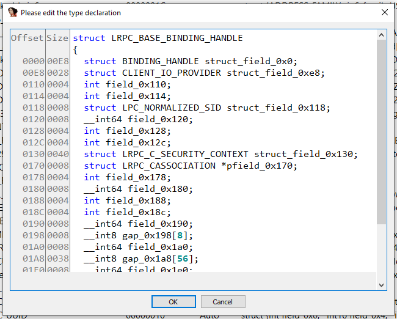This screenshot has width=397, height=319.
Task: Click the __int64 field_0x1a0 line
Action: [138, 248]
